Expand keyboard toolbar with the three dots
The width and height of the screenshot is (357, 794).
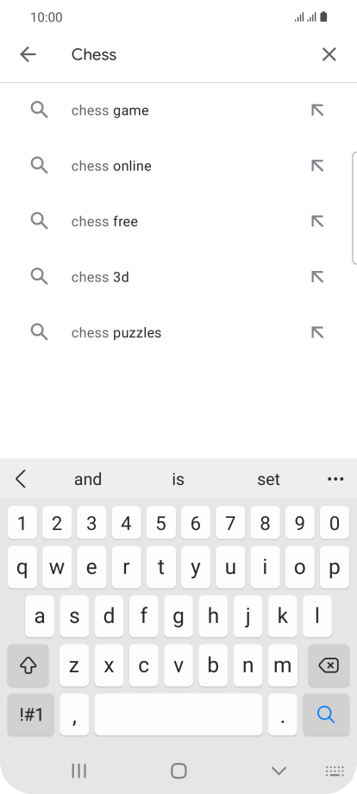pyautogui.click(x=335, y=479)
